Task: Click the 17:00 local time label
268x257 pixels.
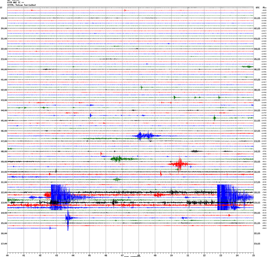Action: tap(4, 243)
